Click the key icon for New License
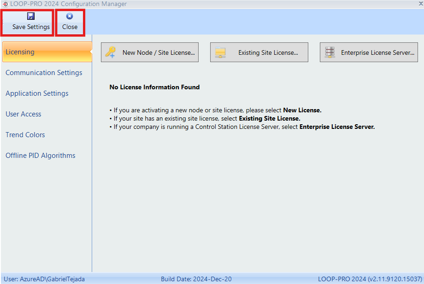Viewport: 424px width, 284px height. click(110, 52)
